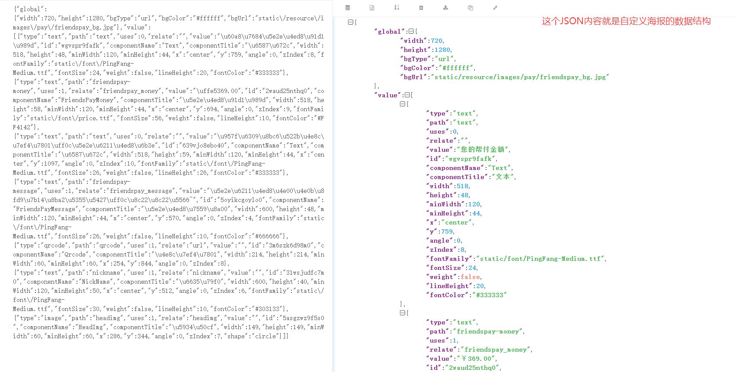Clear content with the trash icon
This screenshot has height=372, width=736.
(421, 8)
